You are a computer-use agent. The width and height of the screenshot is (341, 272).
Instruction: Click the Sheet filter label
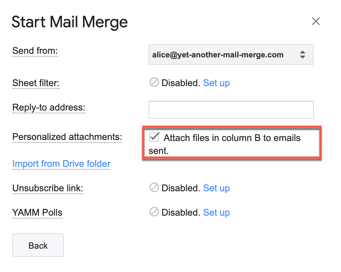pos(36,83)
